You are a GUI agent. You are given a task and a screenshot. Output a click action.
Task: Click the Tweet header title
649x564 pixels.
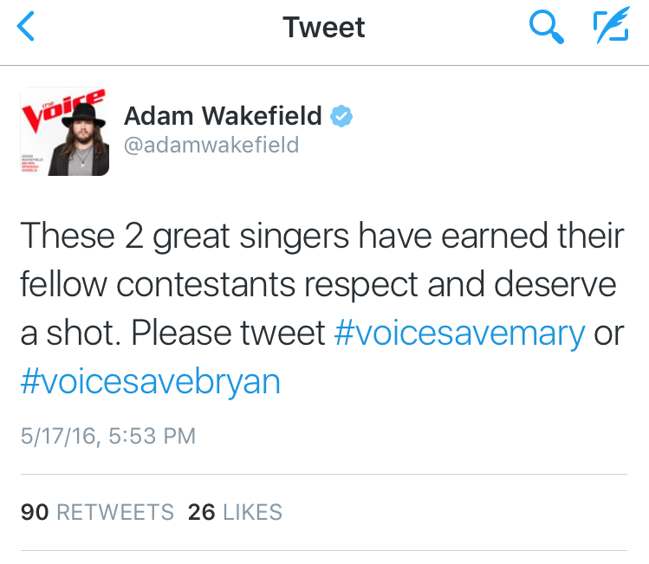pyautogui.click(x=324, y=28)
